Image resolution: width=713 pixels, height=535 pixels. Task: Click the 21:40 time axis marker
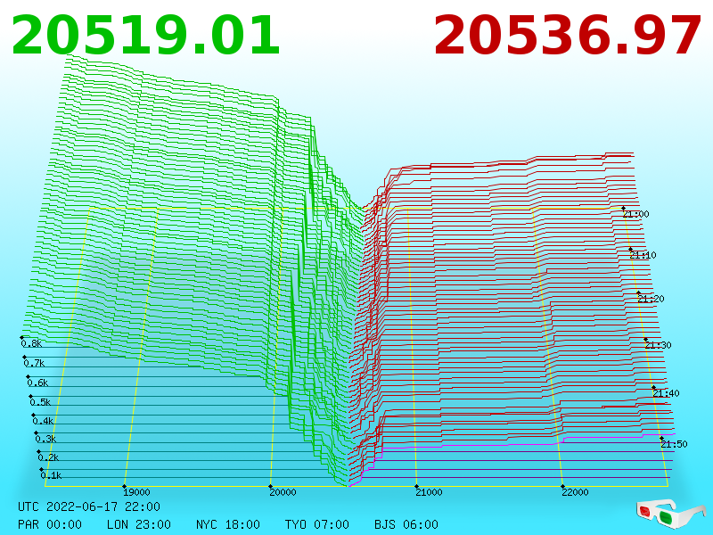[x=666, y=393]
